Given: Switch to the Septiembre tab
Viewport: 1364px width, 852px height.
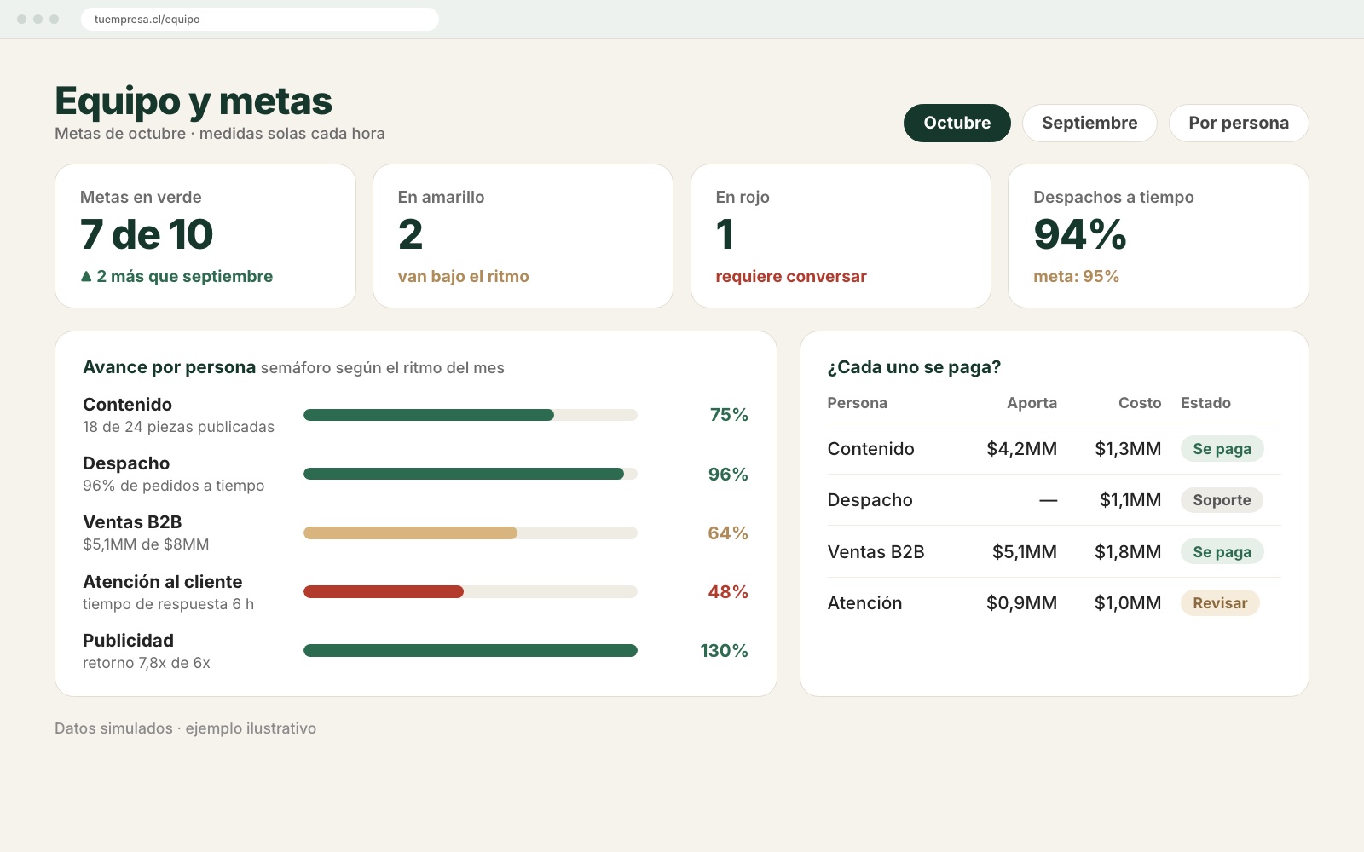Looking at the screenshot, I should tap(1089, 123).
